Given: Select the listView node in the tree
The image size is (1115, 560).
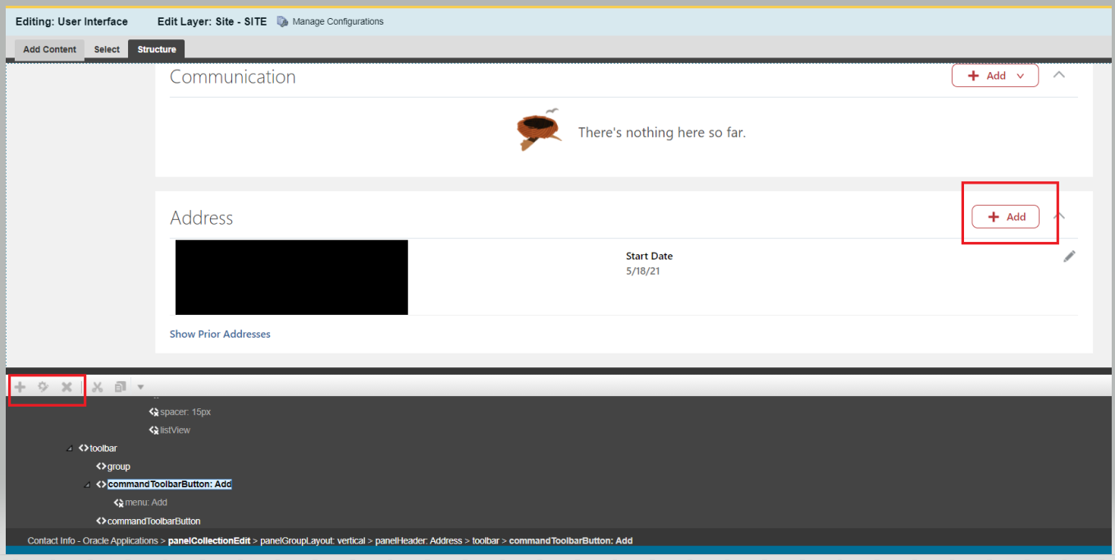Looking at the screenshot, I should pos(174,430).
